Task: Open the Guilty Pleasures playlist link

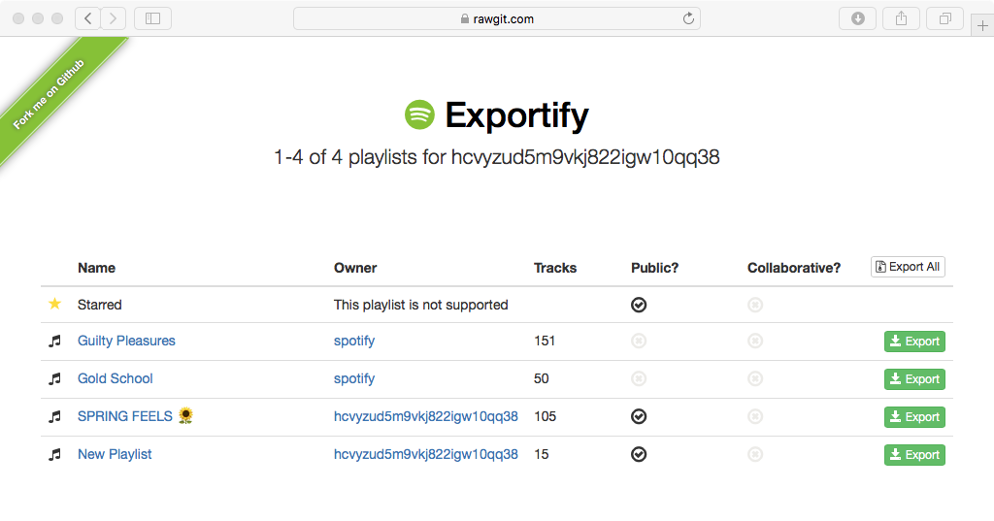Action: pos(126,341)
